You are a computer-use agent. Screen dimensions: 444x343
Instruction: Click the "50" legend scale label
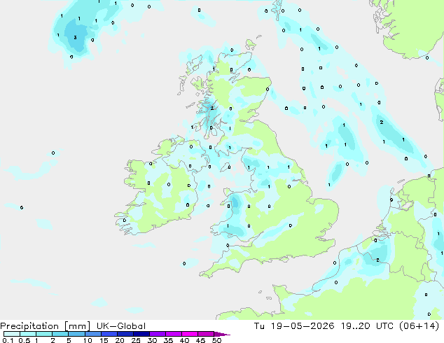click(216, 340)
